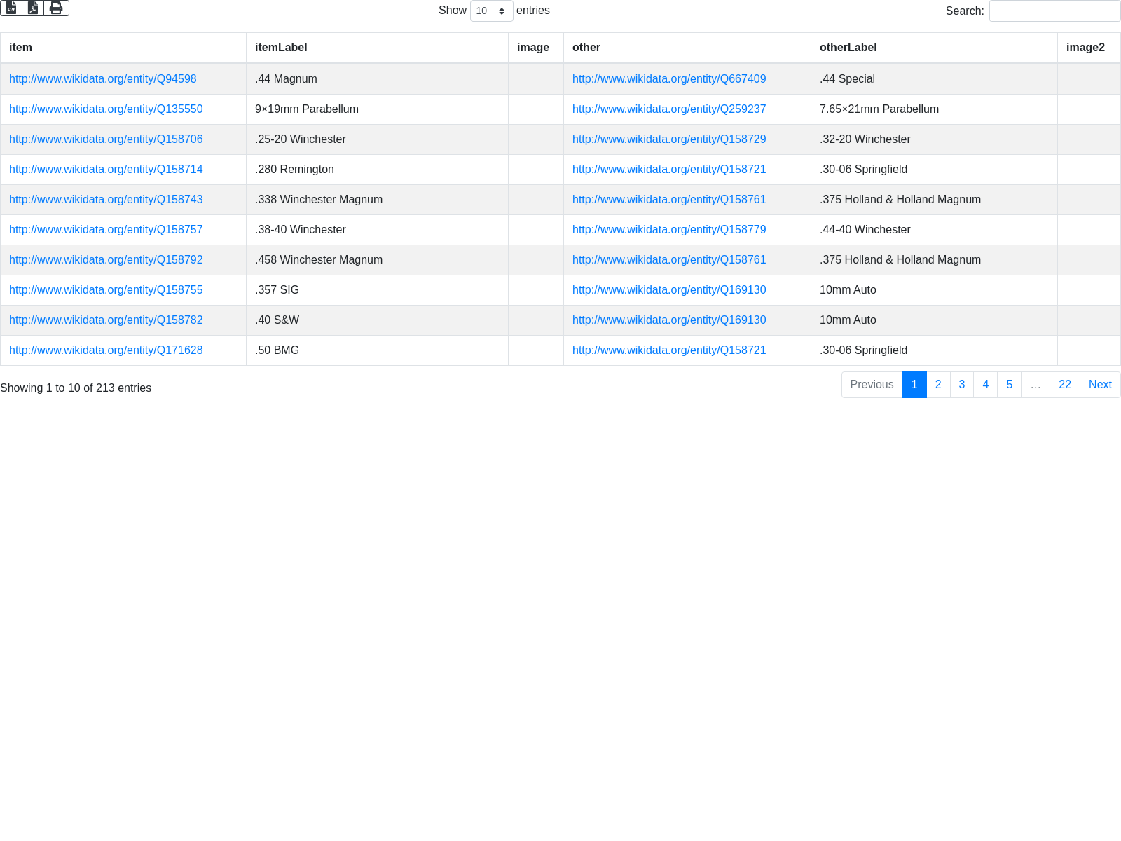Go to pagination page 2
This screenshot has width=1121, height=841.
(938, 385)
